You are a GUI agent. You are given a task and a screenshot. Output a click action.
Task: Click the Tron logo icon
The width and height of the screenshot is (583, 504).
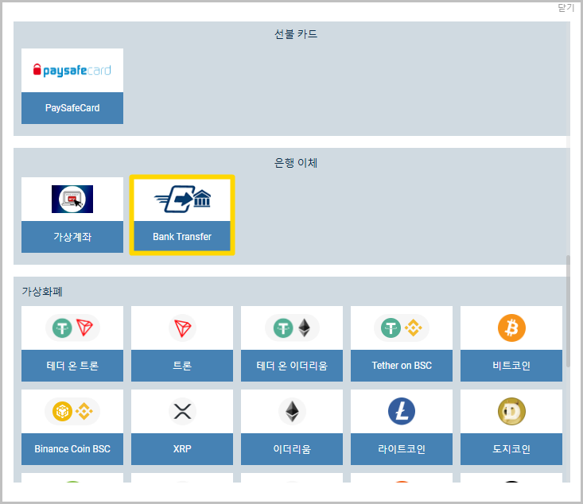[182, 328]
